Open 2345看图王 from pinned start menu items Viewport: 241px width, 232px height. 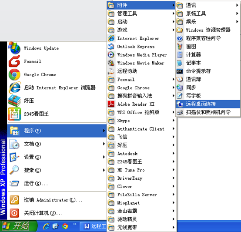(x=57, y=114)
